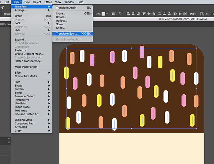214x164 pixels.
Task: Click the rocket icon in left toolbar
Action: coord(2,7)
